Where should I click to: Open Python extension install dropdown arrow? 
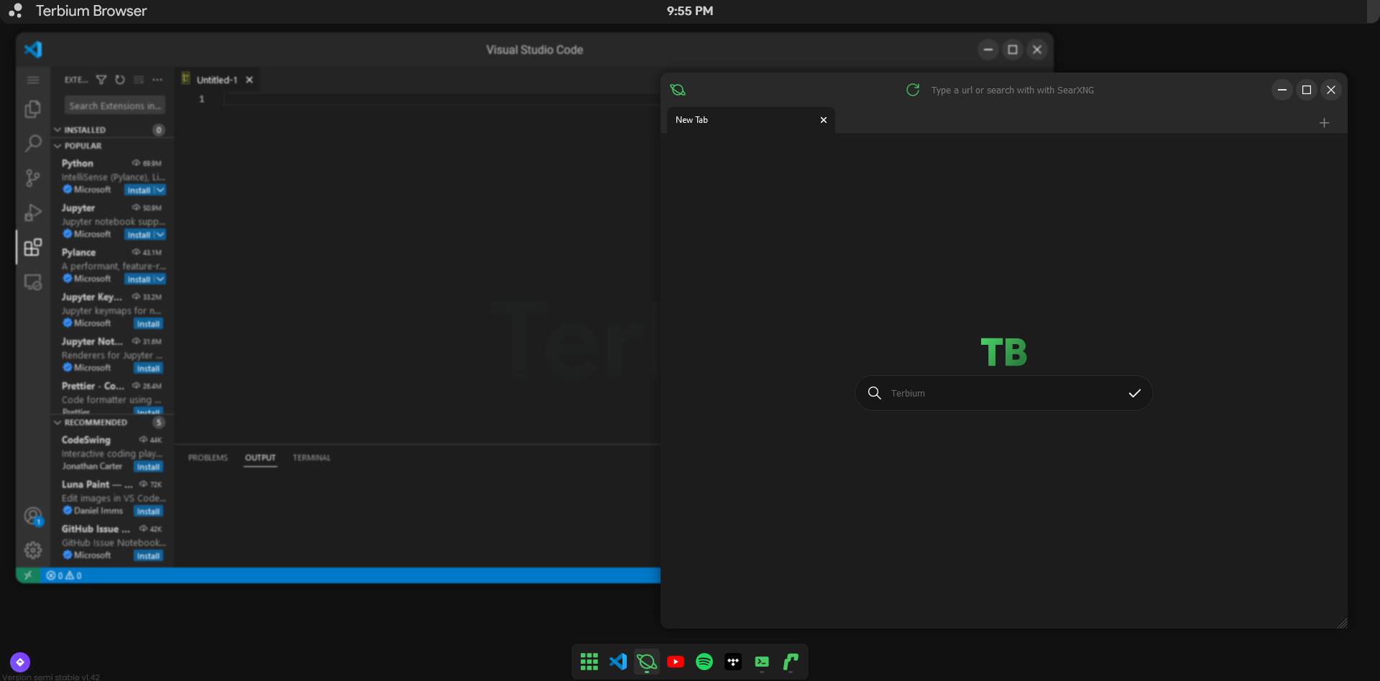click(x=160, y=190)
